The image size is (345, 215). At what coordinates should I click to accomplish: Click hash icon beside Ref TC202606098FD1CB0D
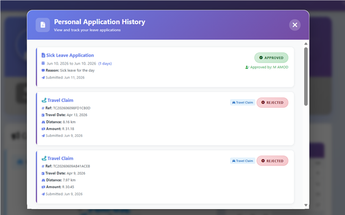(x=43, y=108)
